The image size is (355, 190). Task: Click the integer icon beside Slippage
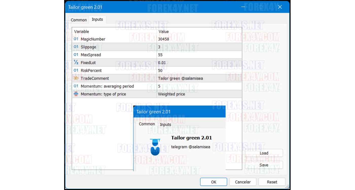(76, 47)
